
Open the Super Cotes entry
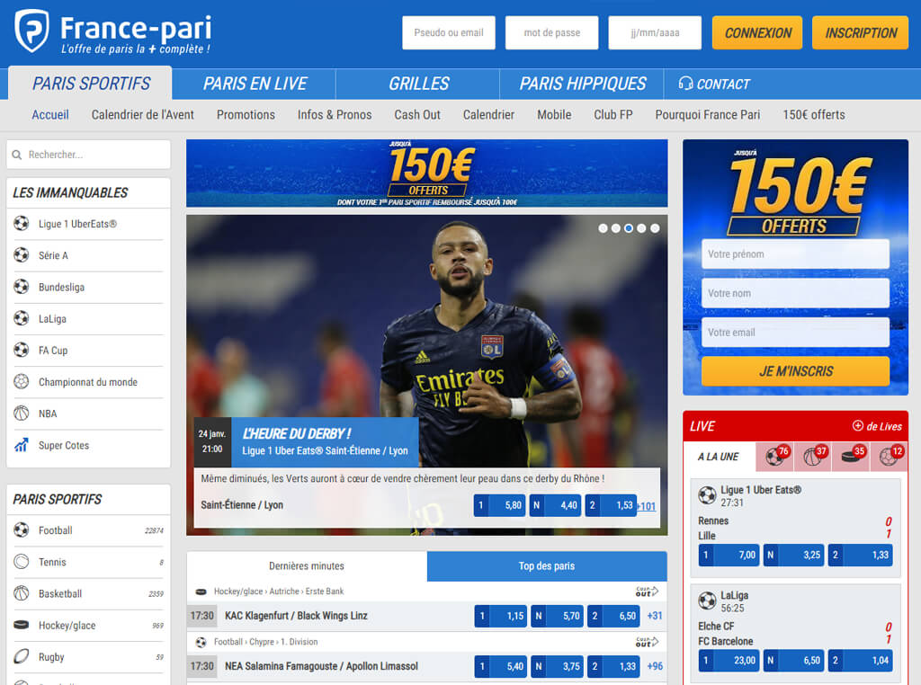click(x=88, y=446)
